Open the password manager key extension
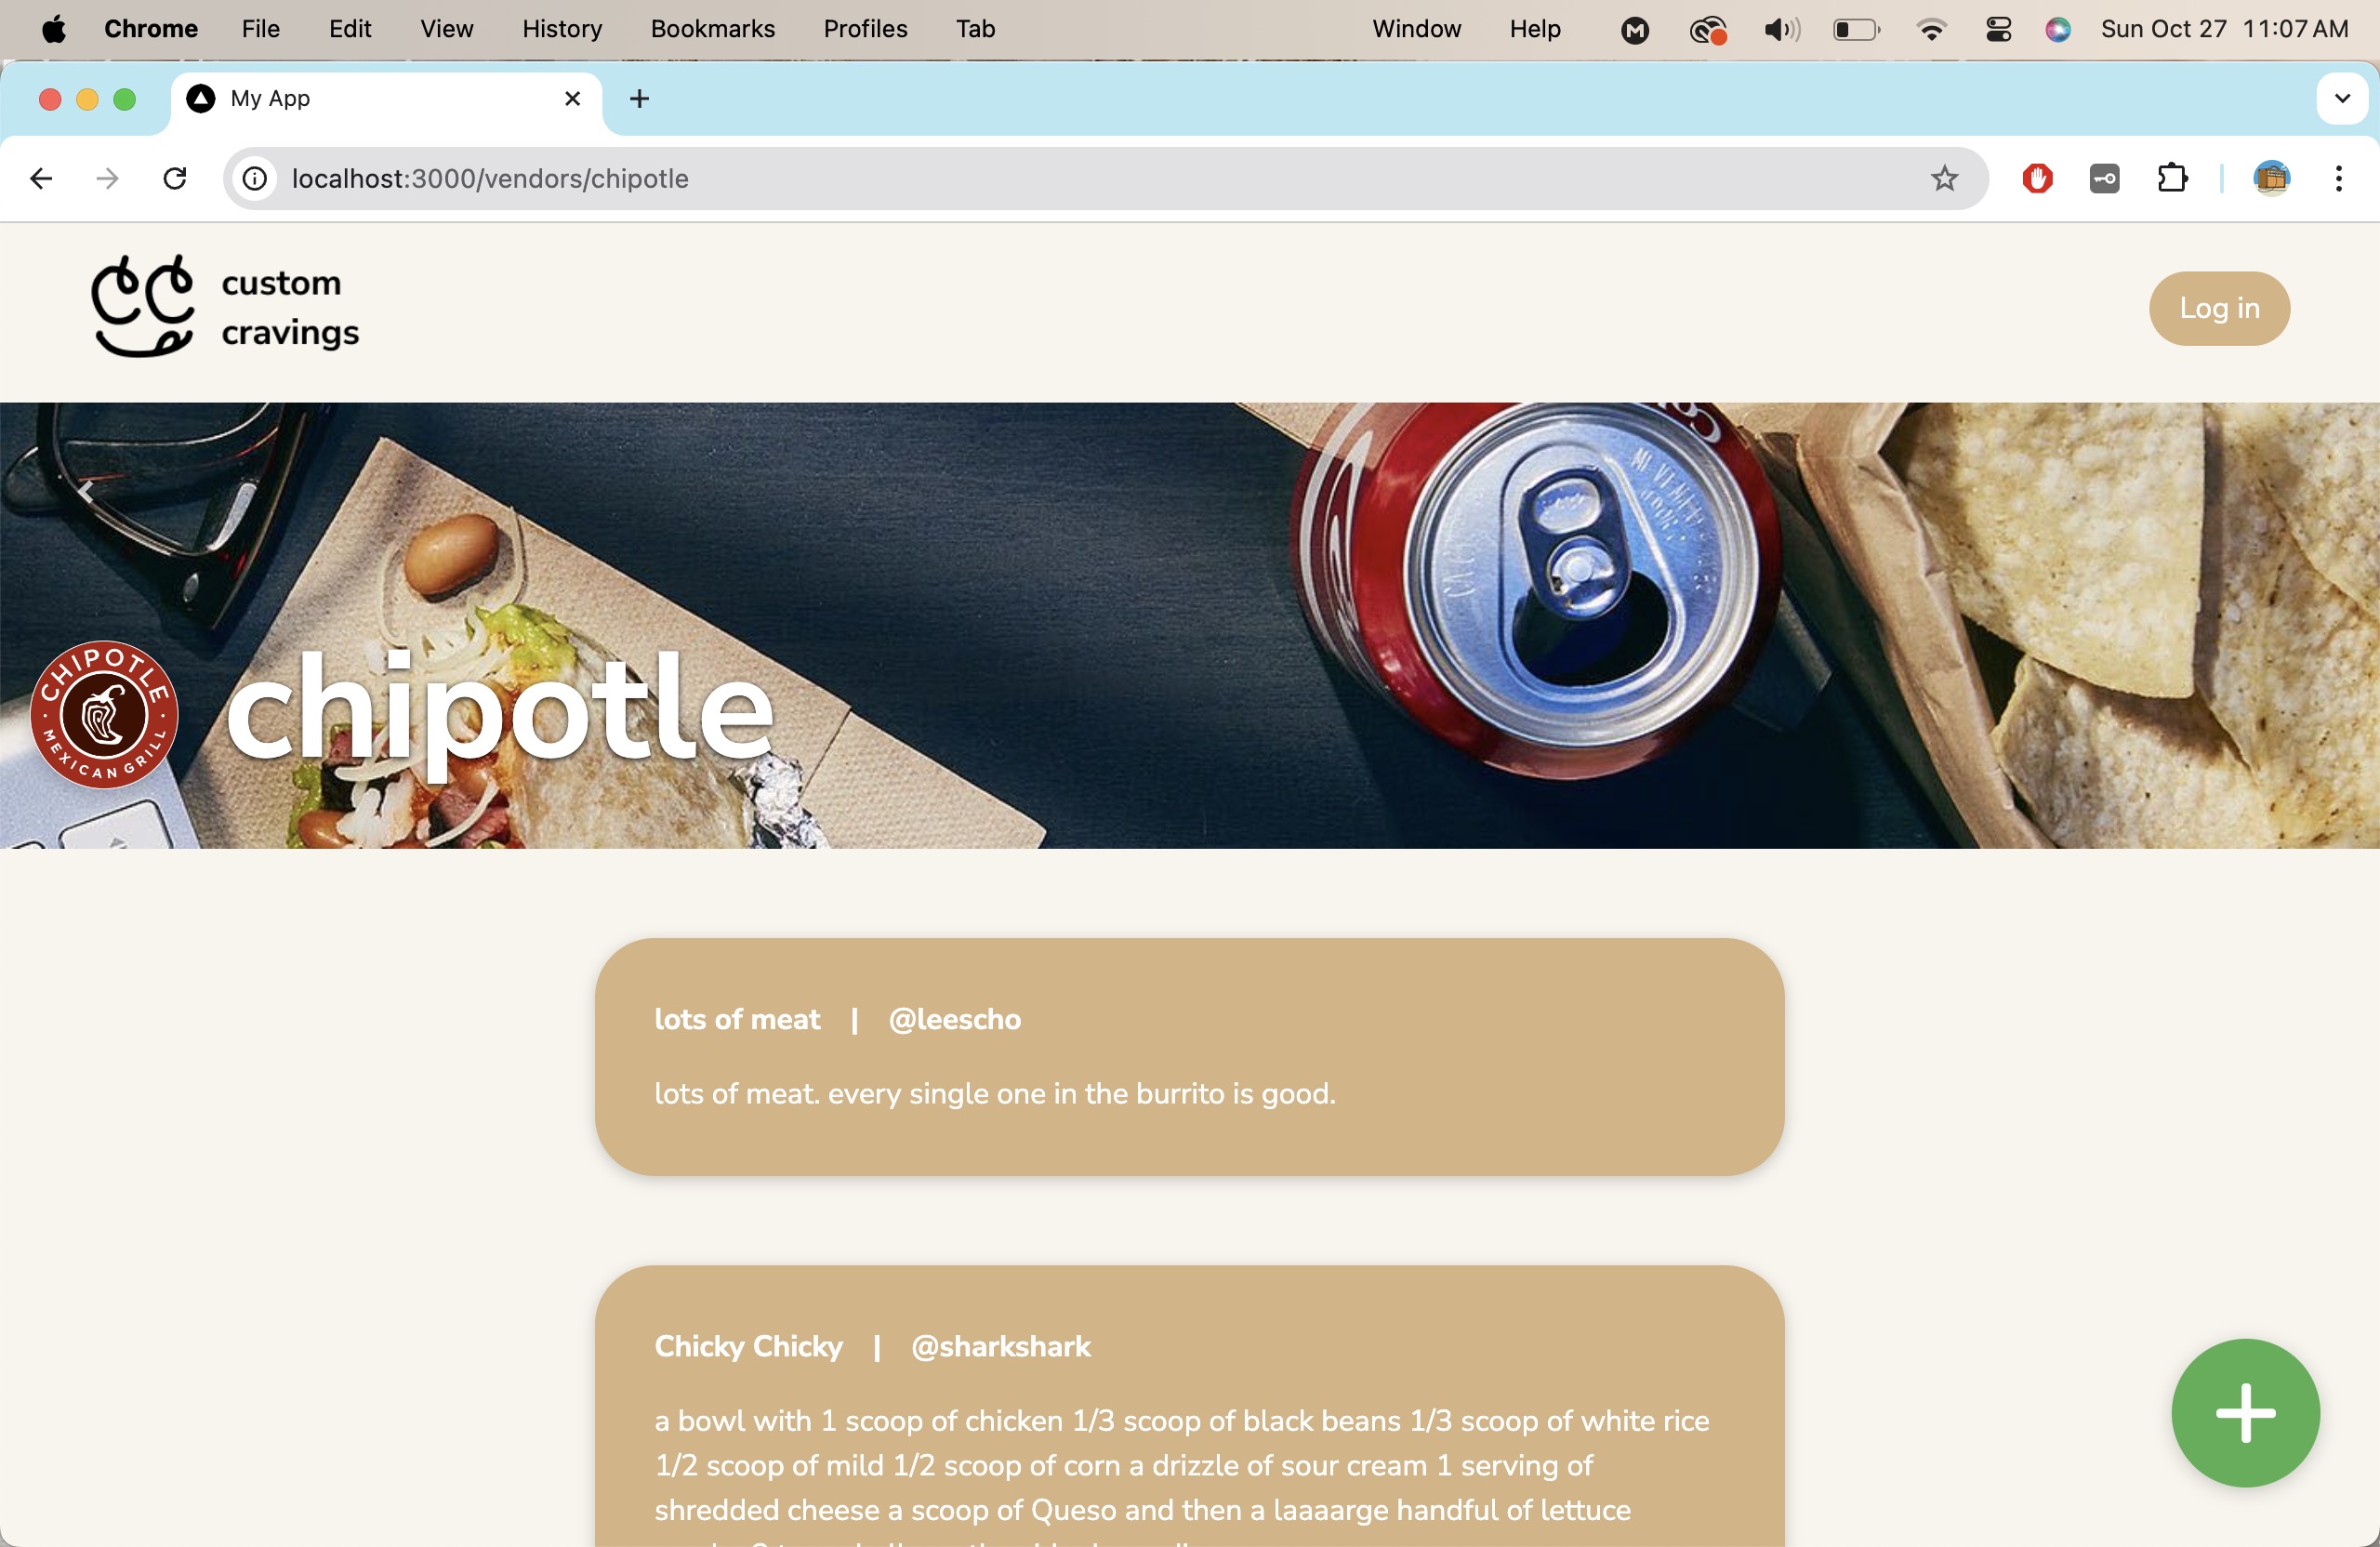2380x1547 pixels. pyautogui.click(x=2104, y=179)
